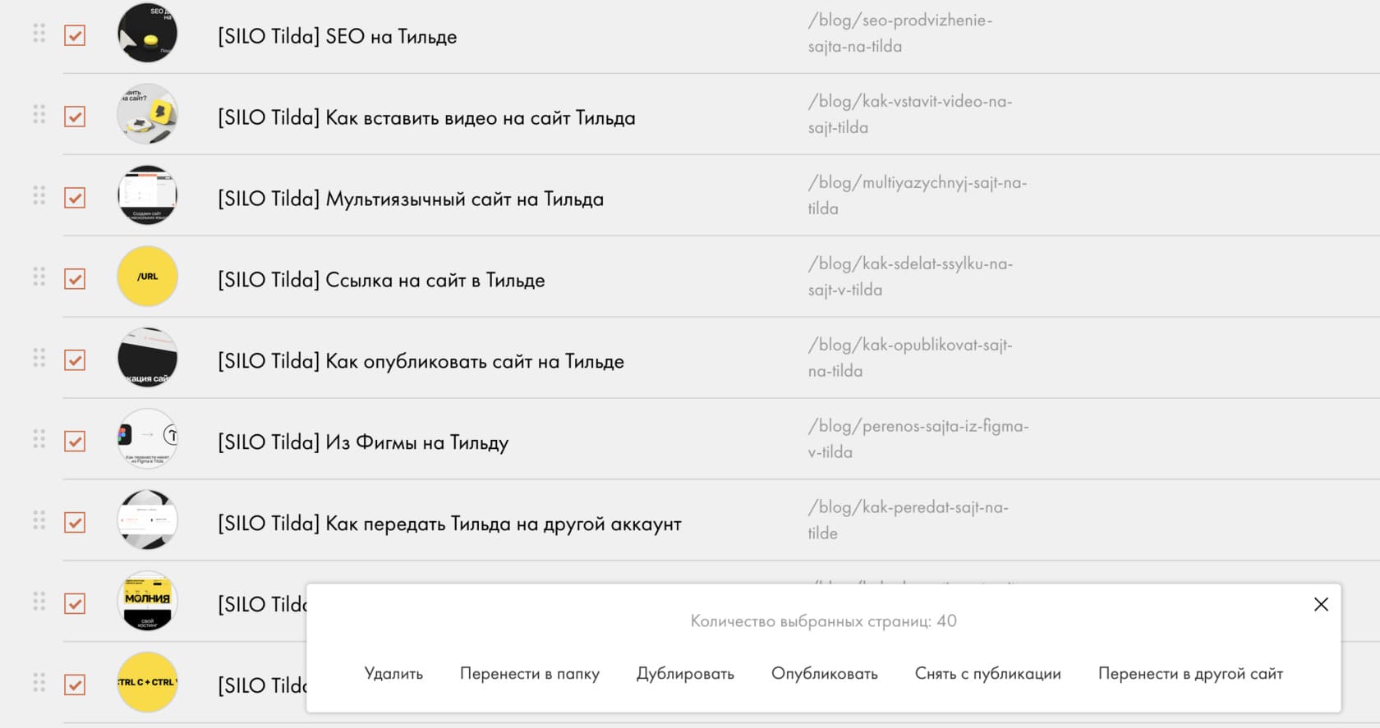Viewport: 1380px width, 728px height.
Task: Click drag handle beside Мультиязычный сайт на Тильда
Action: click(x=39, y=195)
